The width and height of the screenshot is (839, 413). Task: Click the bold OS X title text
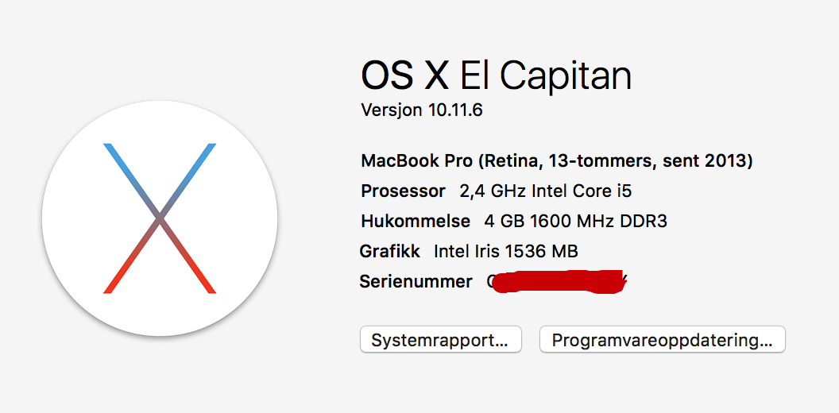(404, 75)
